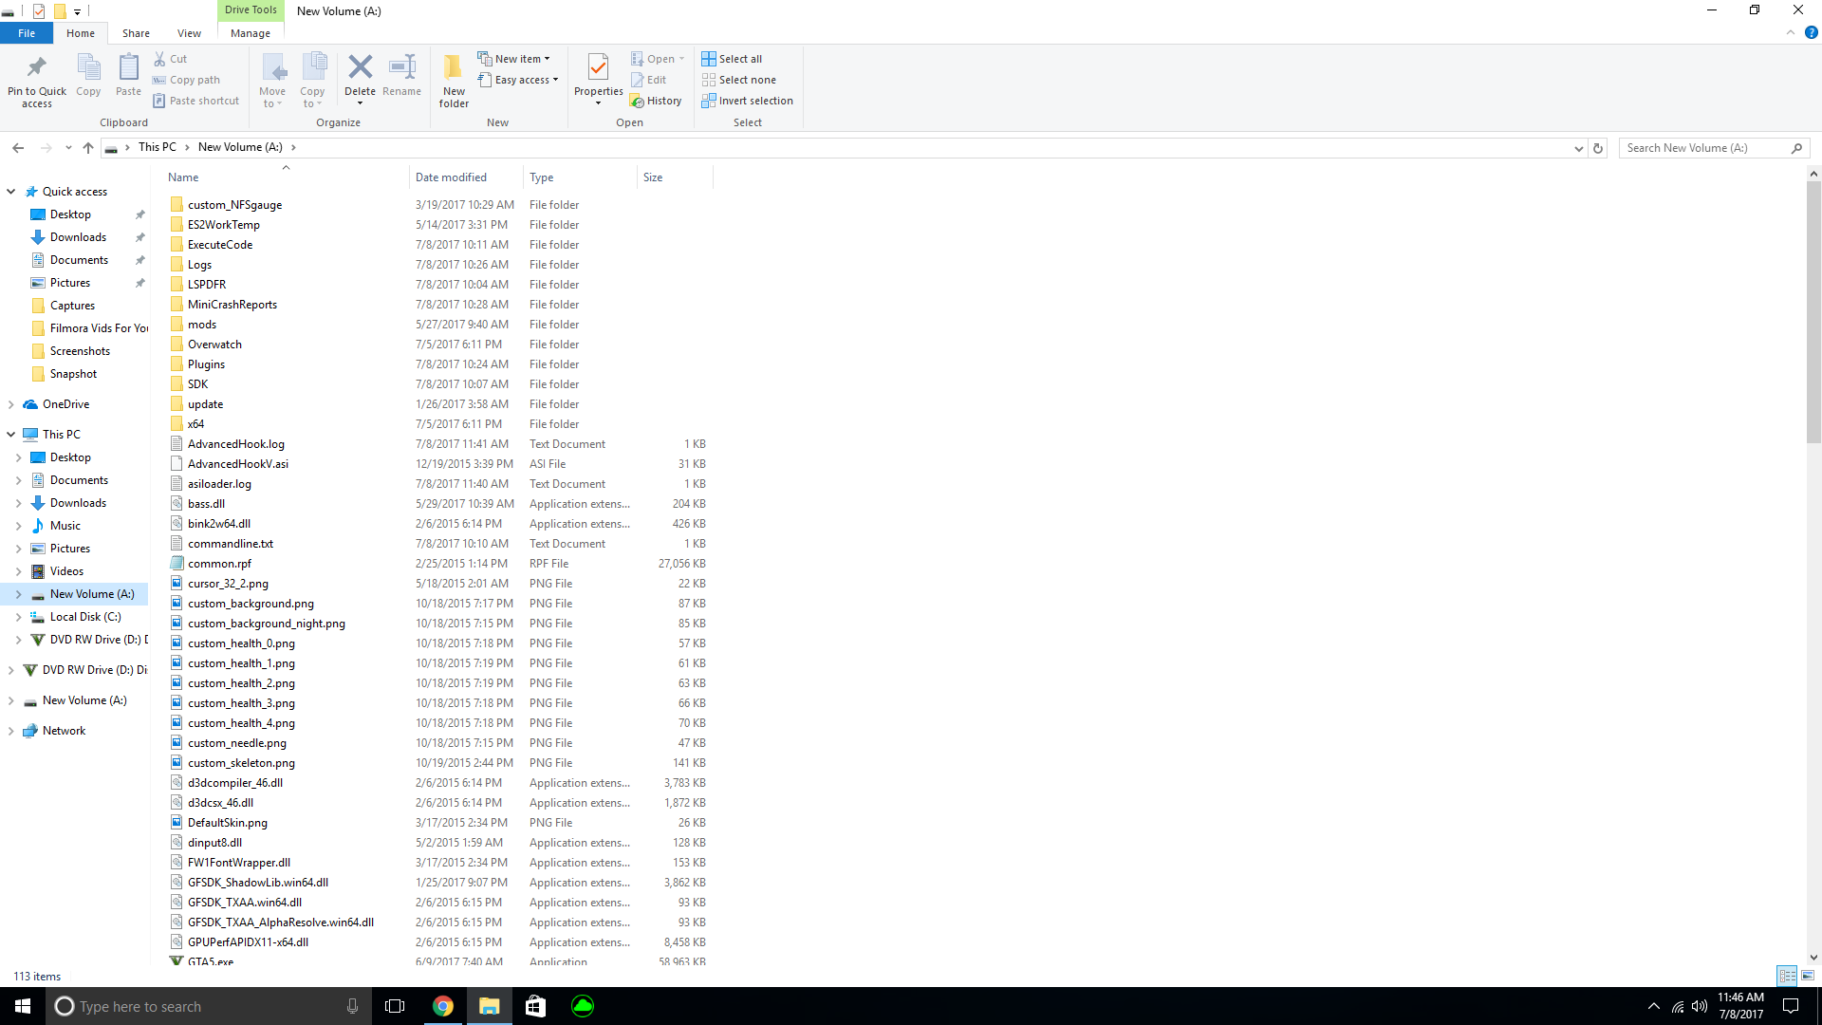Collapse the ribbon with the chevron toggle
Viewport: 1822px width, 1025px height.
(x=1791, y=33)
